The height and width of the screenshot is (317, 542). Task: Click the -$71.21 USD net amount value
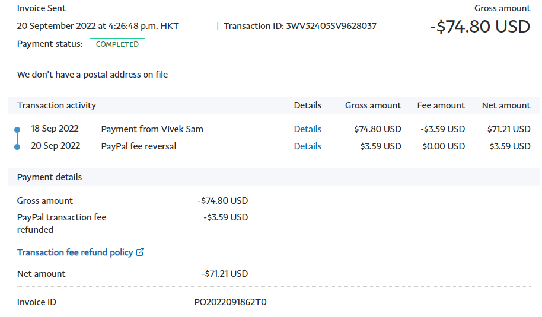click(x=224, y=274)
